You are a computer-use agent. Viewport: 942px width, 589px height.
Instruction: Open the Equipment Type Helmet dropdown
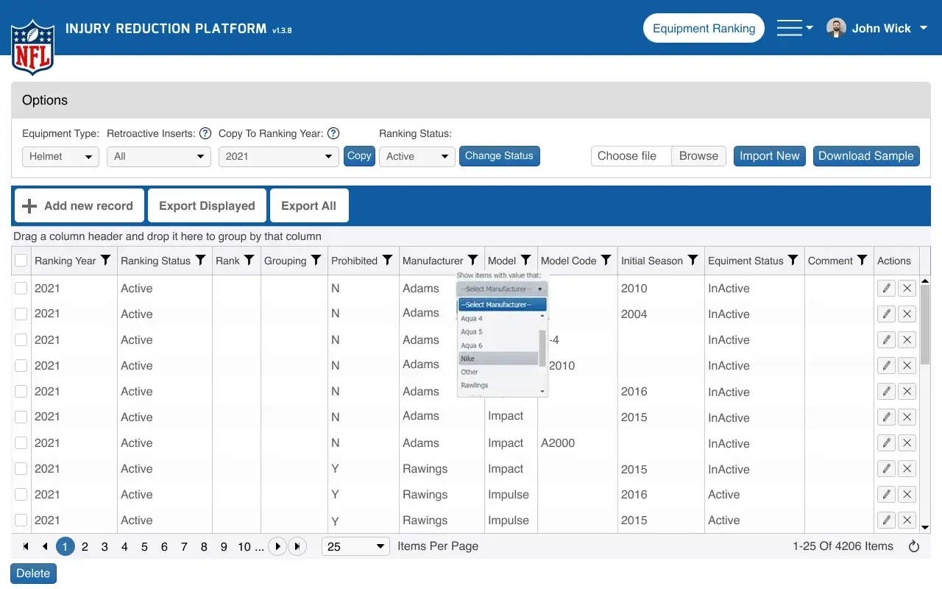coord(60,156)
